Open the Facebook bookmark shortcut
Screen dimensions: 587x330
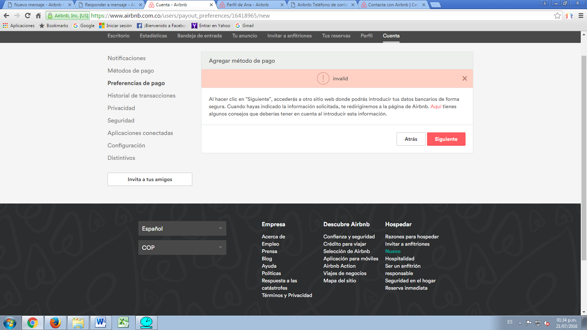pyautogui.click(x=161, y=26)
